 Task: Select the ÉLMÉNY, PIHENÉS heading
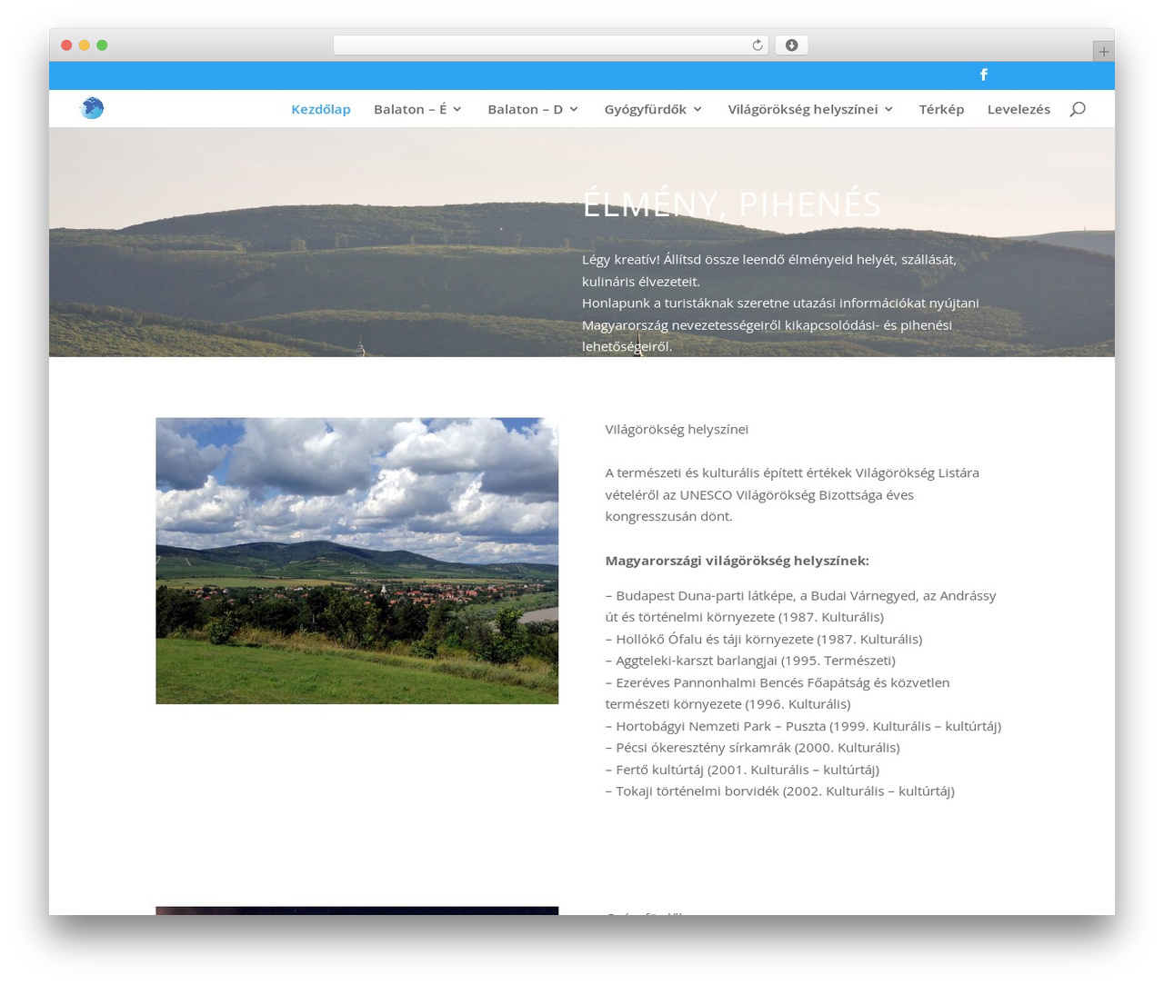(732, 204)
